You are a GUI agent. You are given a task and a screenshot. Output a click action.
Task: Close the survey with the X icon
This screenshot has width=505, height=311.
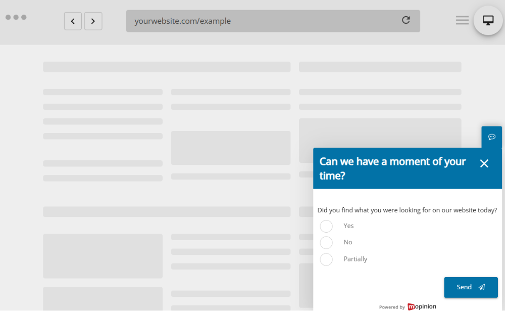pyautogui.click(x=484, y=163)
